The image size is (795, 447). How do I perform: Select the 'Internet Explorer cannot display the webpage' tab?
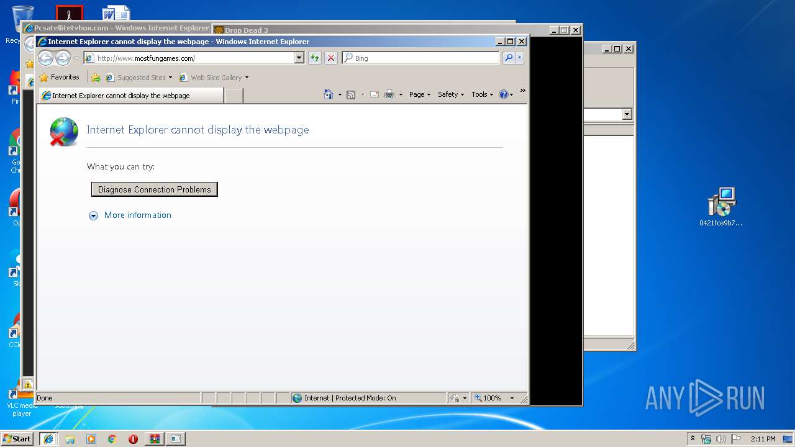point(131,96)
